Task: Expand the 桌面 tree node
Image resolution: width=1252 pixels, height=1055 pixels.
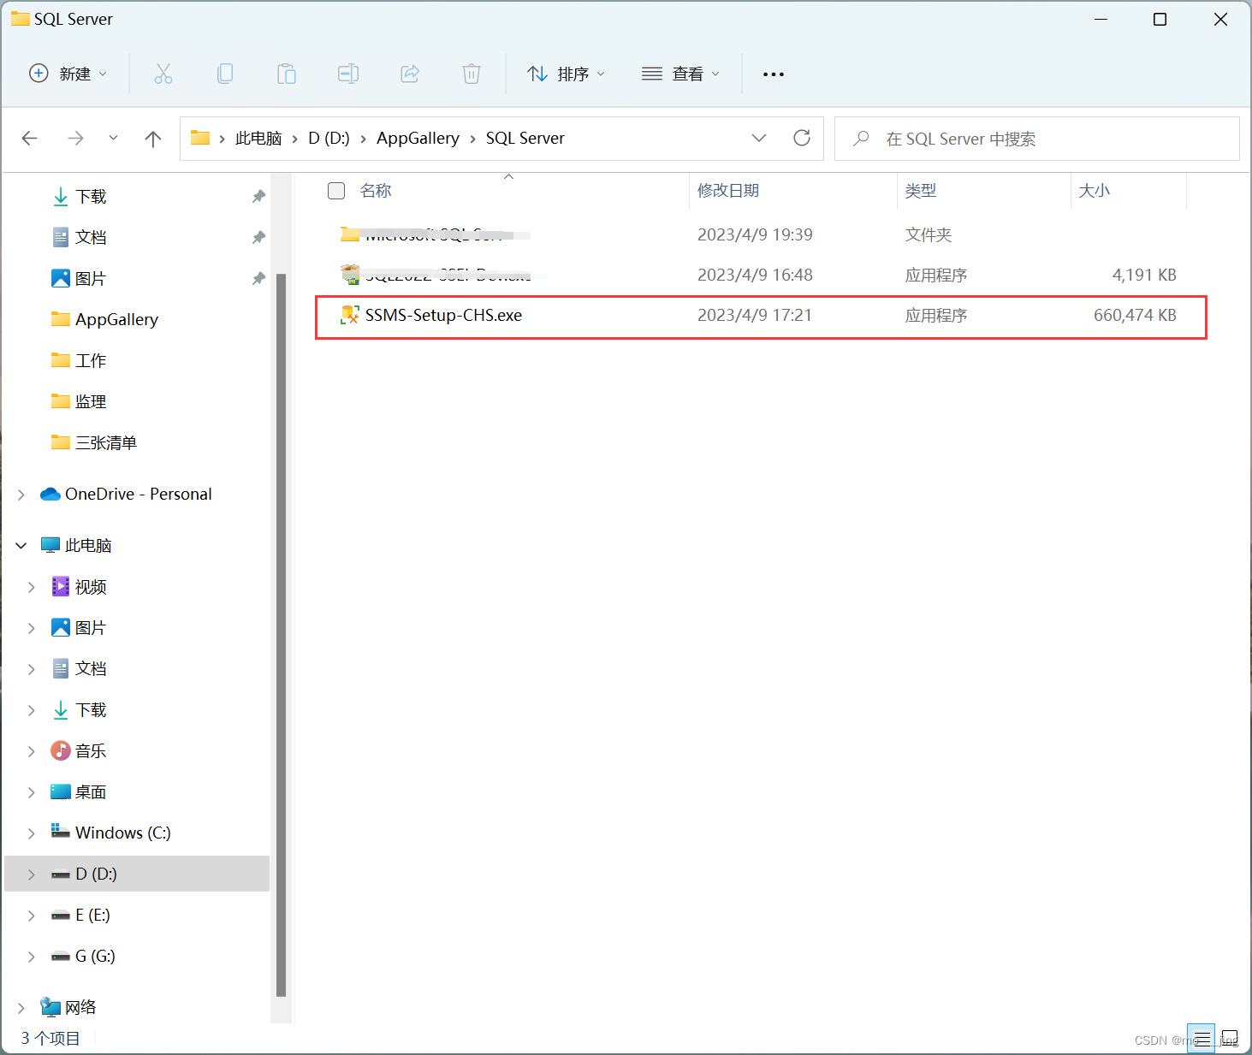Action: click(32, 792)
